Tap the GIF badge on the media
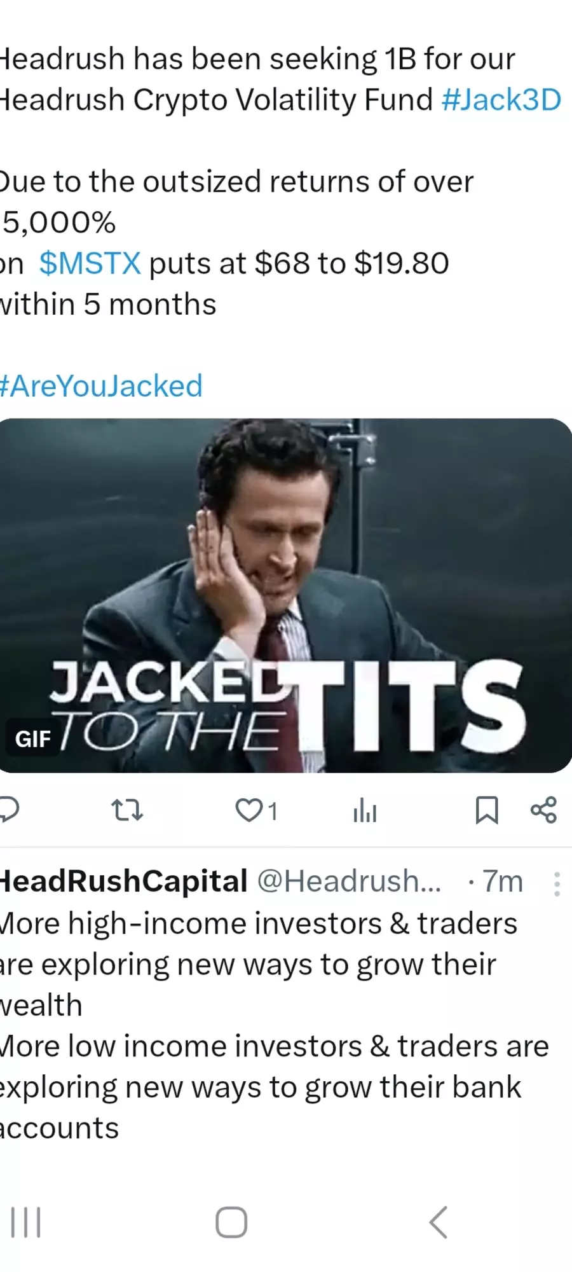Screen dimensions: 572x1272 click(33, 739)
